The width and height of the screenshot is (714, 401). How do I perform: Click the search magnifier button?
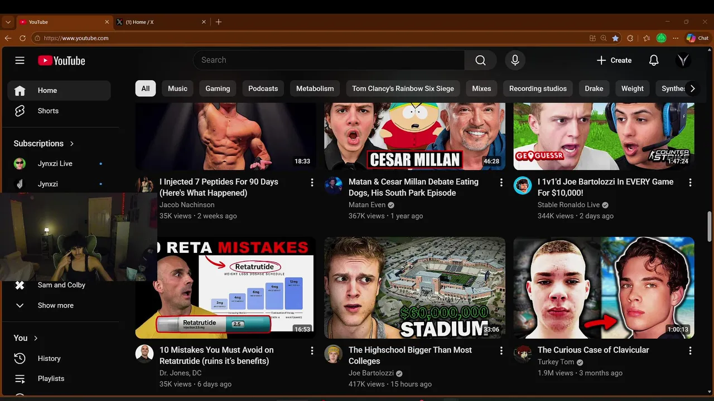click(480, 60)
